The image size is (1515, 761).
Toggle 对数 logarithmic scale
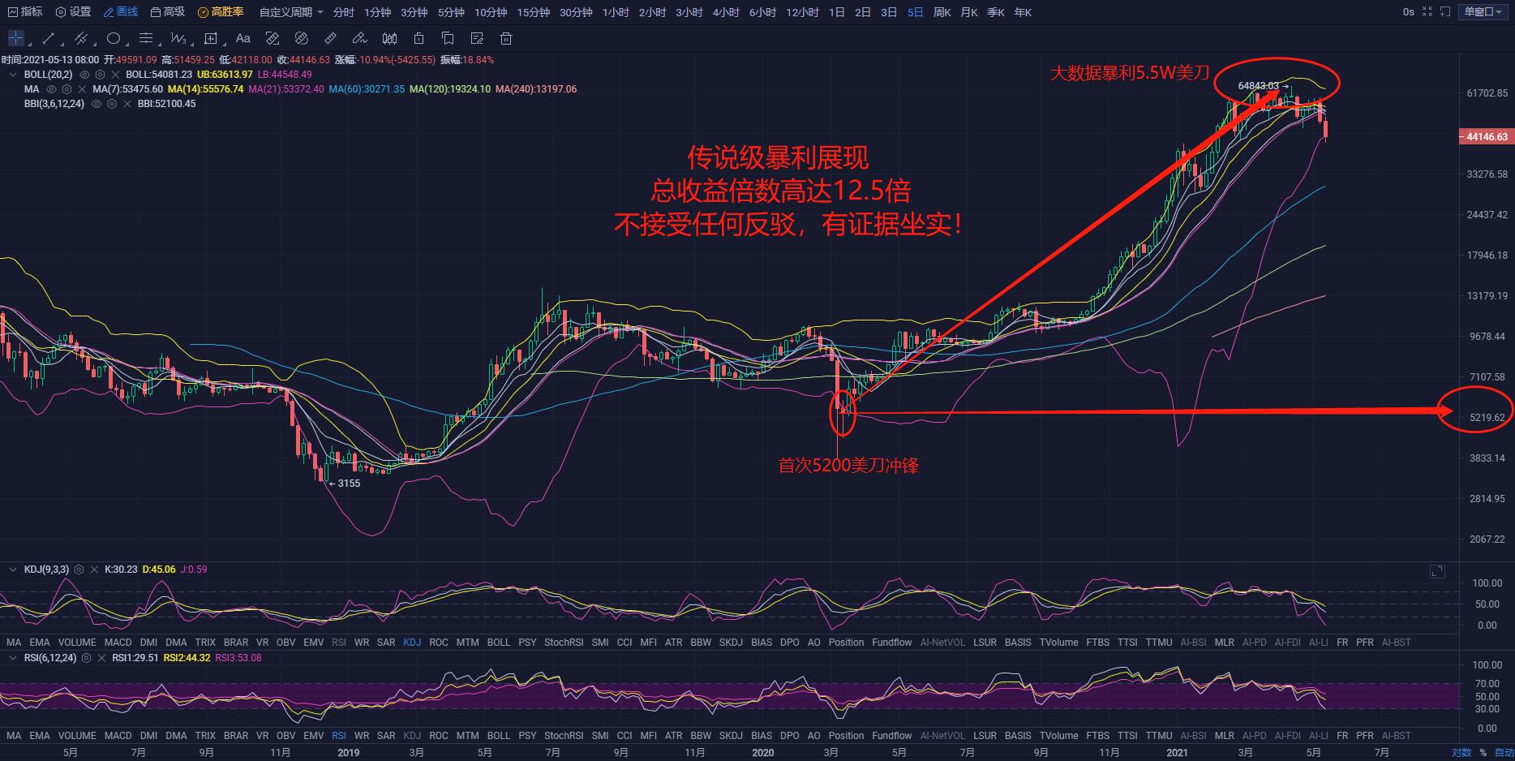(1461, 753)
